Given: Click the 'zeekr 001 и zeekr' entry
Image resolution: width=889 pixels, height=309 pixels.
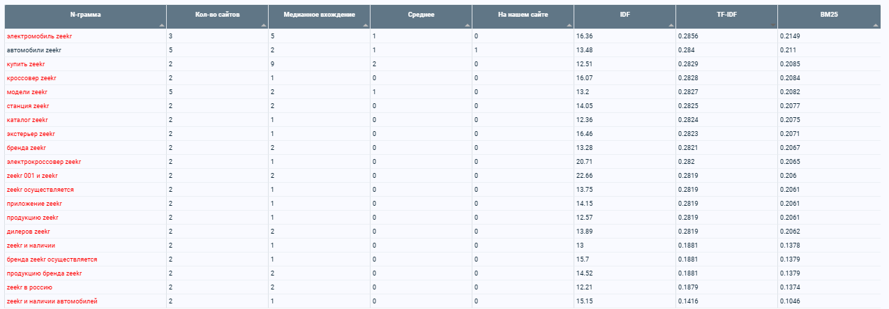Looking at the screenshot, I should pyautogui.click(x=32, y=176).
